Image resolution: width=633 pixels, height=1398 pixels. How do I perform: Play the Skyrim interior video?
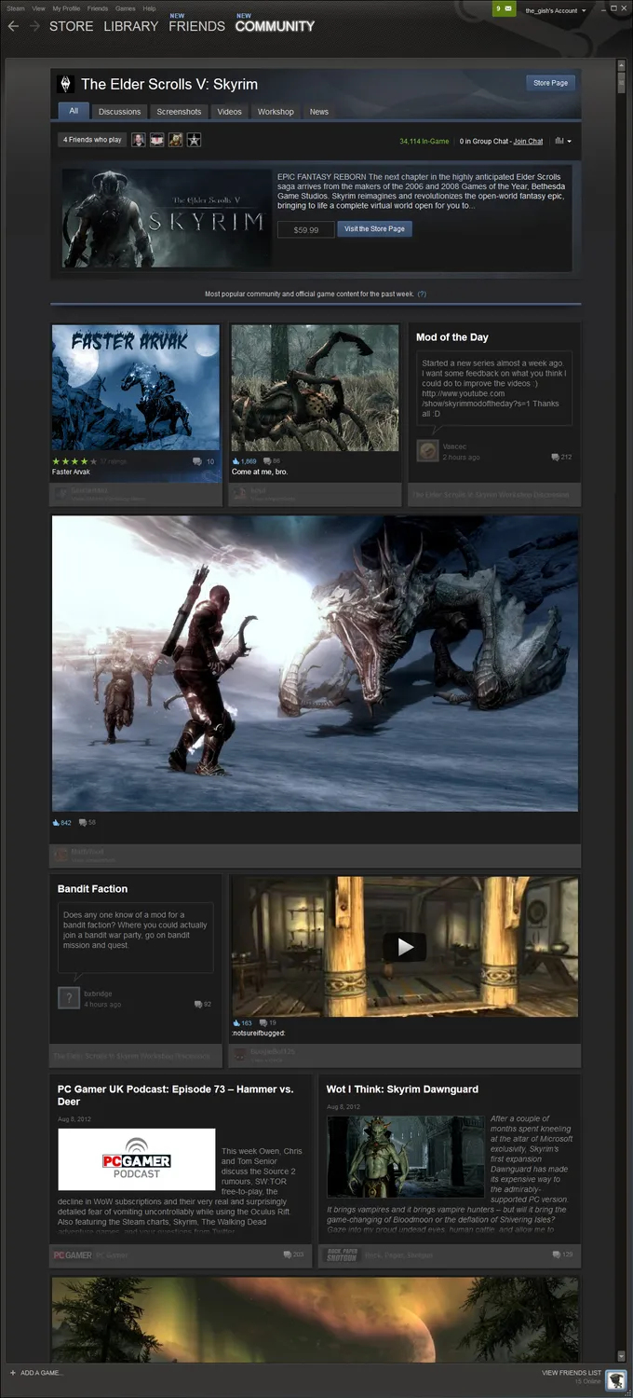404,947
